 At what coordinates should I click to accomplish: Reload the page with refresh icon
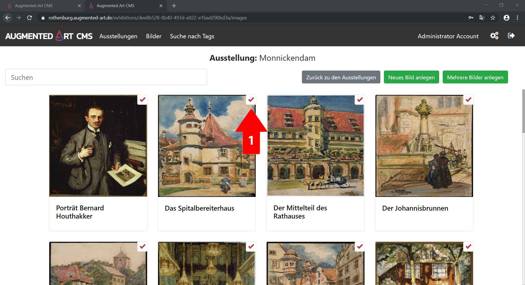pos(30,18)
